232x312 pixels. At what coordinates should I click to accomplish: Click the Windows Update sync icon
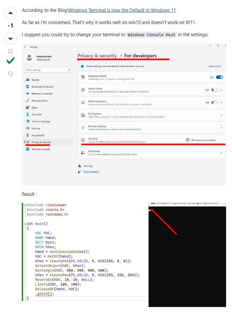coord(27,149)
